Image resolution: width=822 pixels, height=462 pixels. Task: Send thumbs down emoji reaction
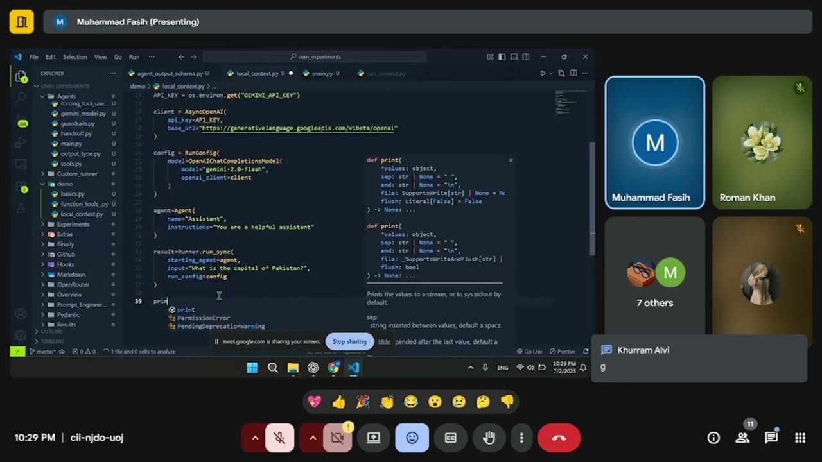(507, 402)
